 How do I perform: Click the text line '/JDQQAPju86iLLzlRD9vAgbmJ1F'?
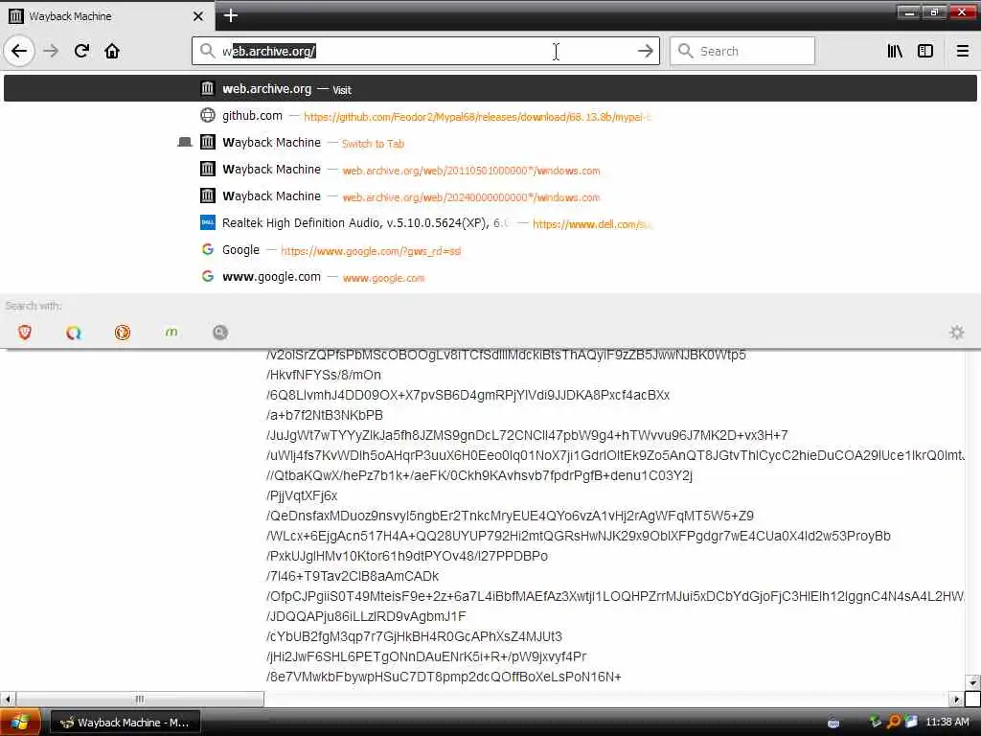[366, 616]
